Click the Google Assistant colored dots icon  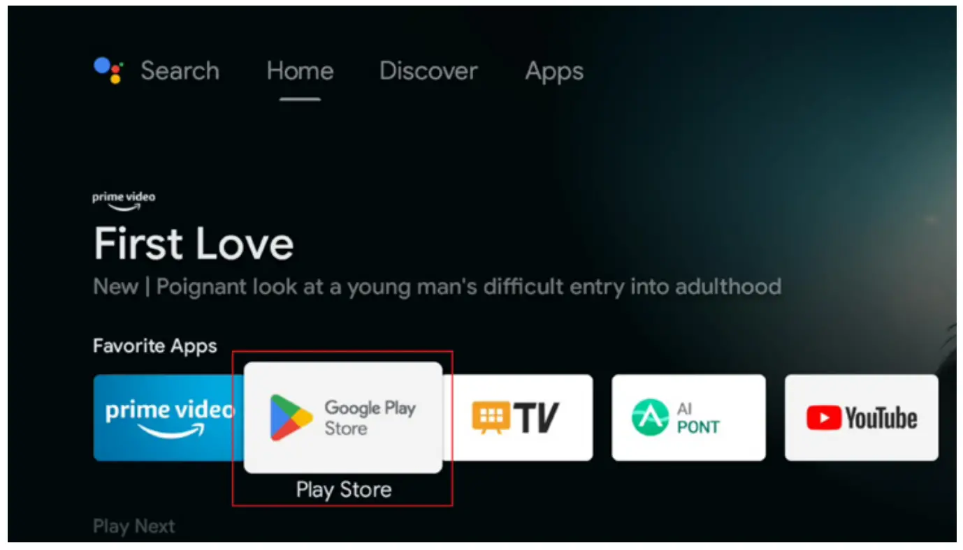coord(108,70)
